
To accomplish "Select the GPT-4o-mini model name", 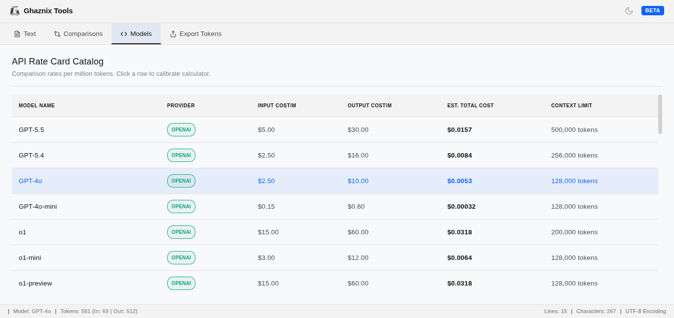I will pyautogui.click(x=38, y=207).
